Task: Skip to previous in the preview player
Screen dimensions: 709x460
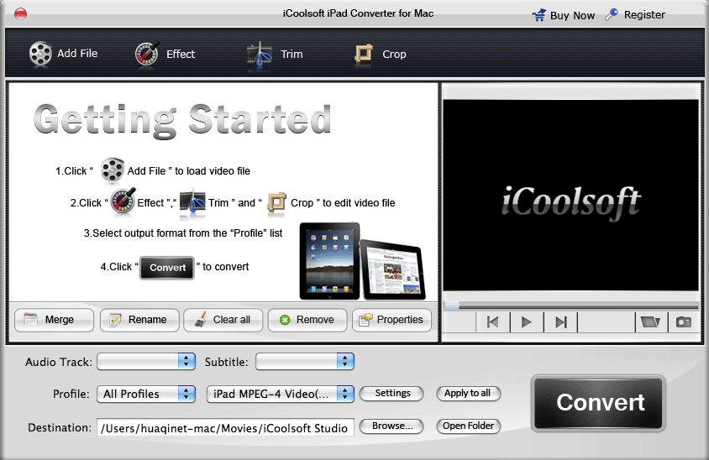Action: [x=493, y=322]
